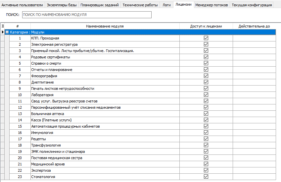Open Текущая конфигурация tab

[x=252, y=5]
